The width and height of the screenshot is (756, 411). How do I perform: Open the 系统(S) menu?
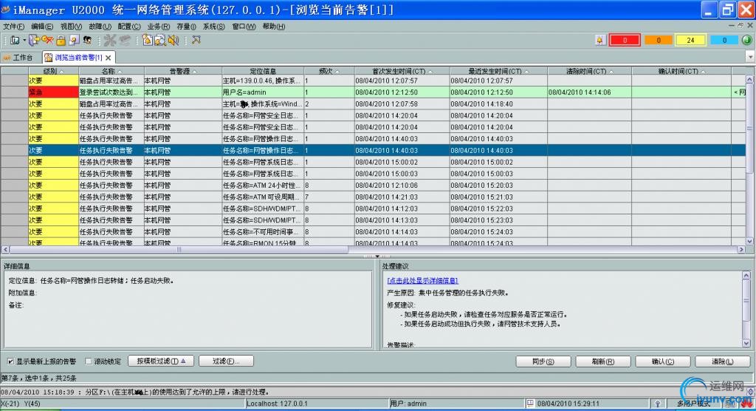pyautogui.click(x=213, y=27)
